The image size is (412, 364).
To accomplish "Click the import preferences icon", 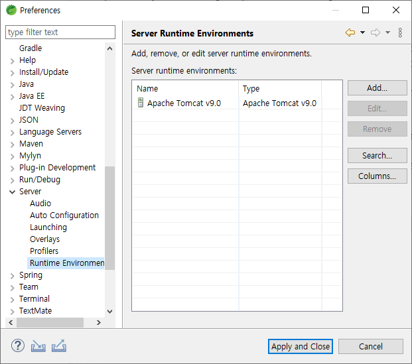I will pos(38,346).
